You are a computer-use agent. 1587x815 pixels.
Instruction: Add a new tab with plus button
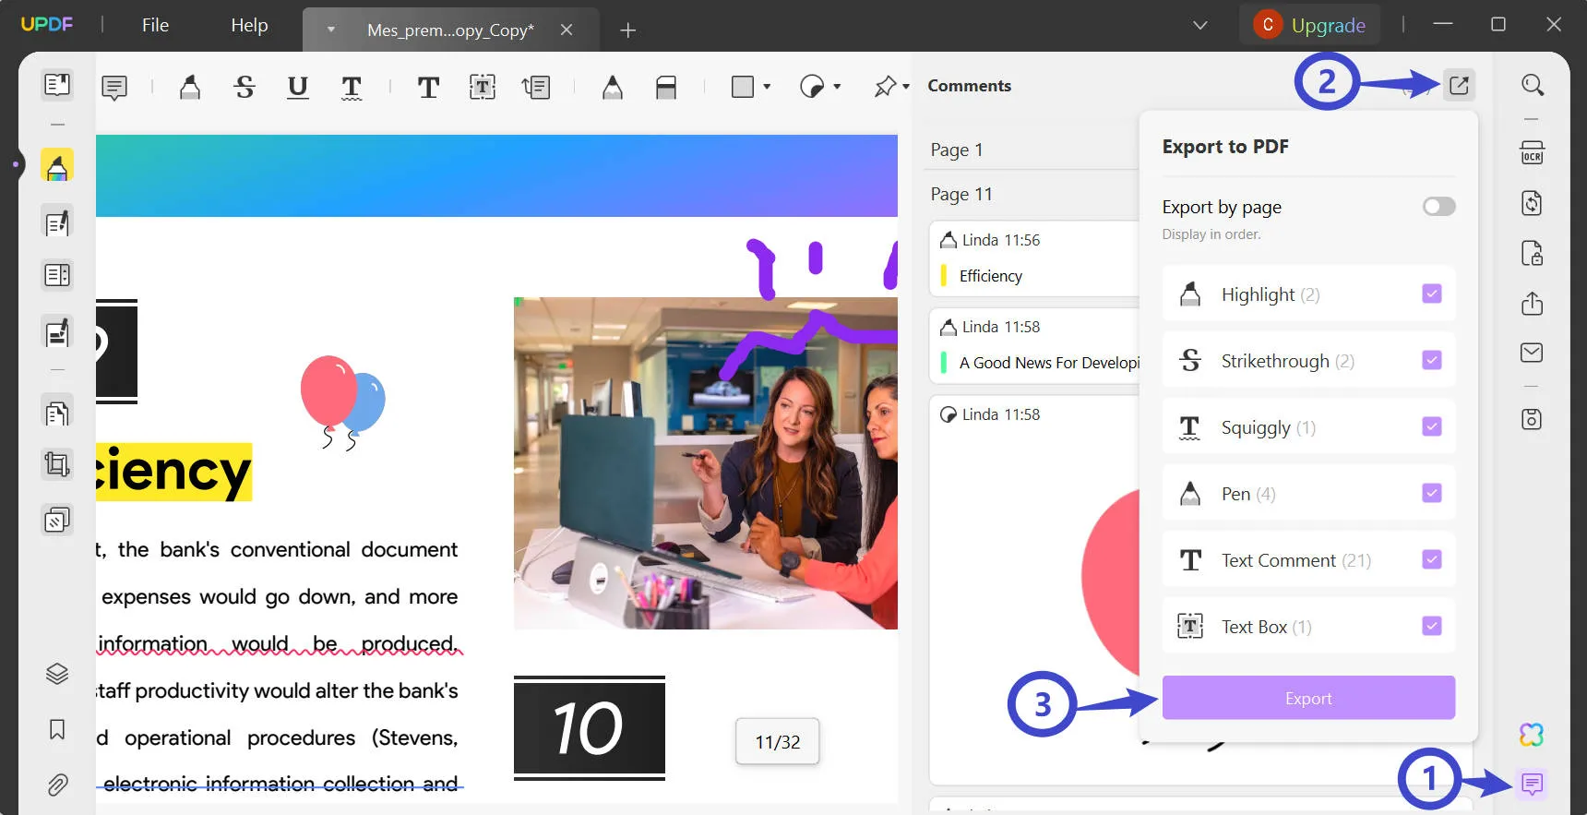pyautogui.click(x=627, y=30)
